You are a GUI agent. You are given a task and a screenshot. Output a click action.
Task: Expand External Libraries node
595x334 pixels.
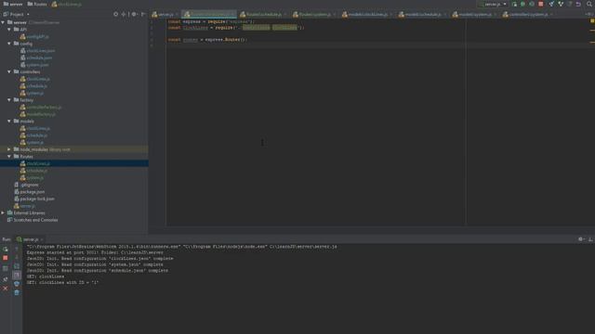[3, 212]
